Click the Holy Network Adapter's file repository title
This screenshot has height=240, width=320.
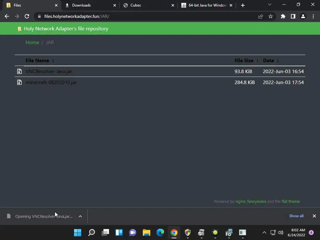click(x=66, y=28)
